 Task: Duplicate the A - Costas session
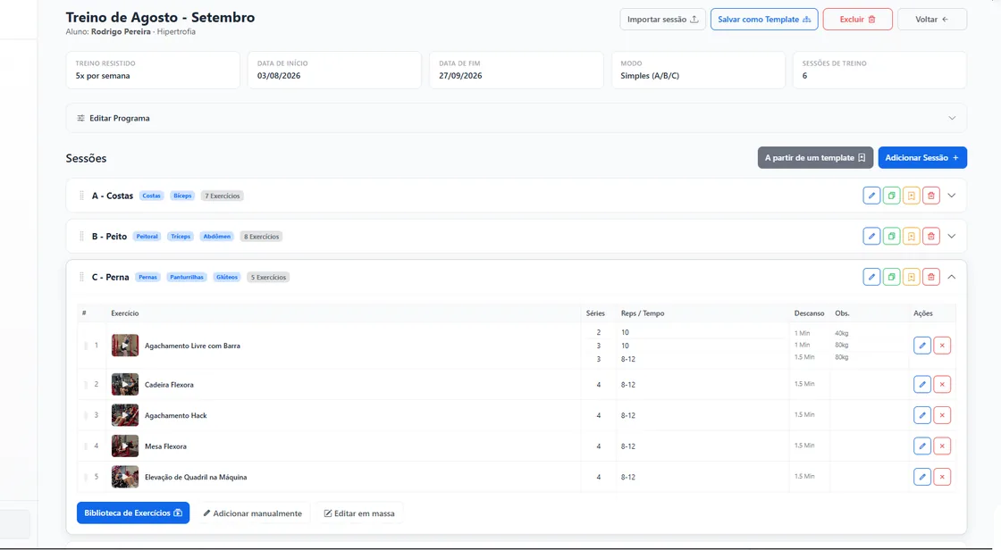click(891, 196)
